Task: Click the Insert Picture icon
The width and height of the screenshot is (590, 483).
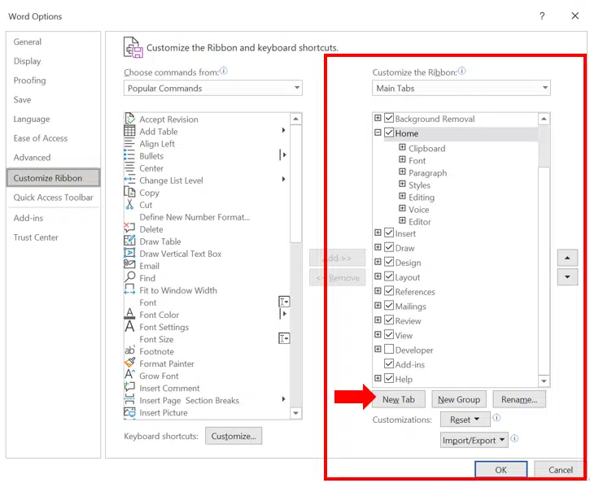Action: (x=129, y=412)
